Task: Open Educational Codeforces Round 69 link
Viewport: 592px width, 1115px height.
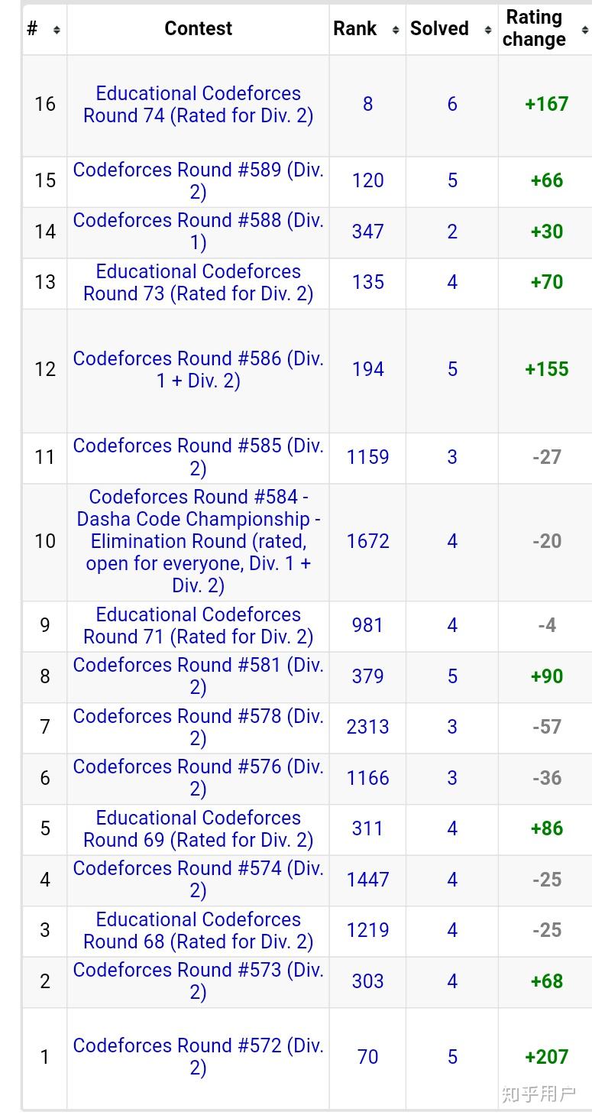Action: pos(198,829)
